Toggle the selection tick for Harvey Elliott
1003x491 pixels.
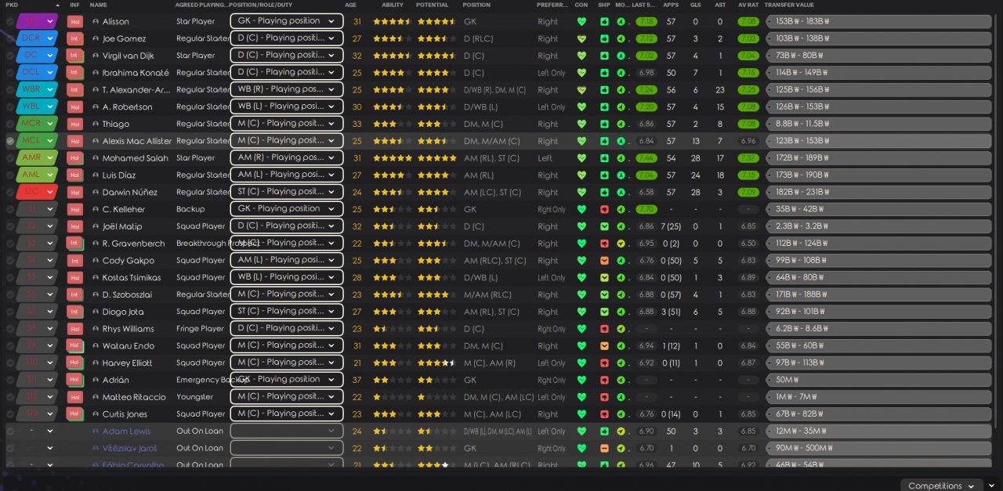[10, 363]
